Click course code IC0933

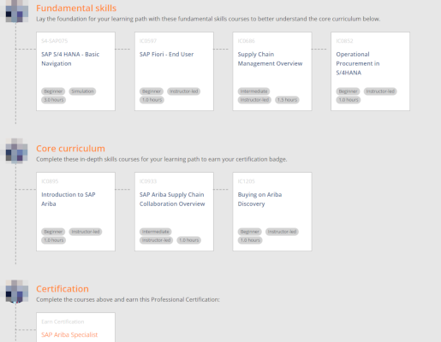(x=148, y=181)
